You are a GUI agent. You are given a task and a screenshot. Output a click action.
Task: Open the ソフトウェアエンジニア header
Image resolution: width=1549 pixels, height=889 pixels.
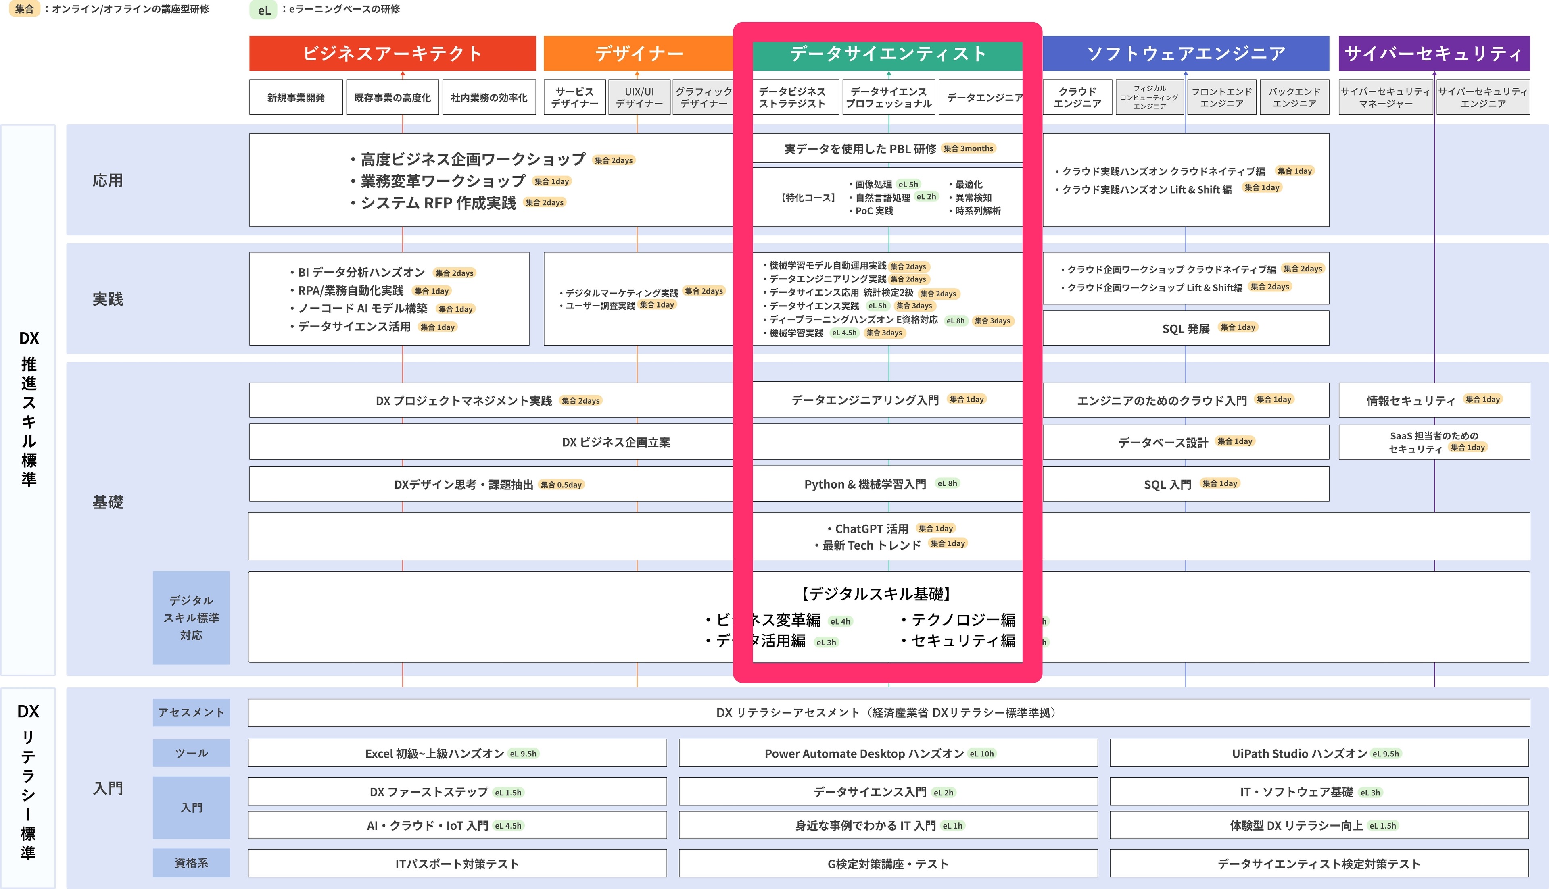coord(1186,54)
